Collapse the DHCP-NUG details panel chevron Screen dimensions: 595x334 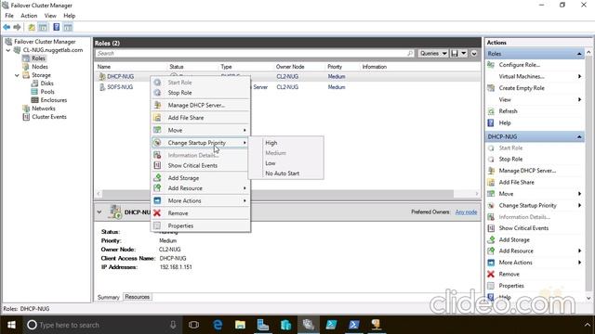(99, 212)
